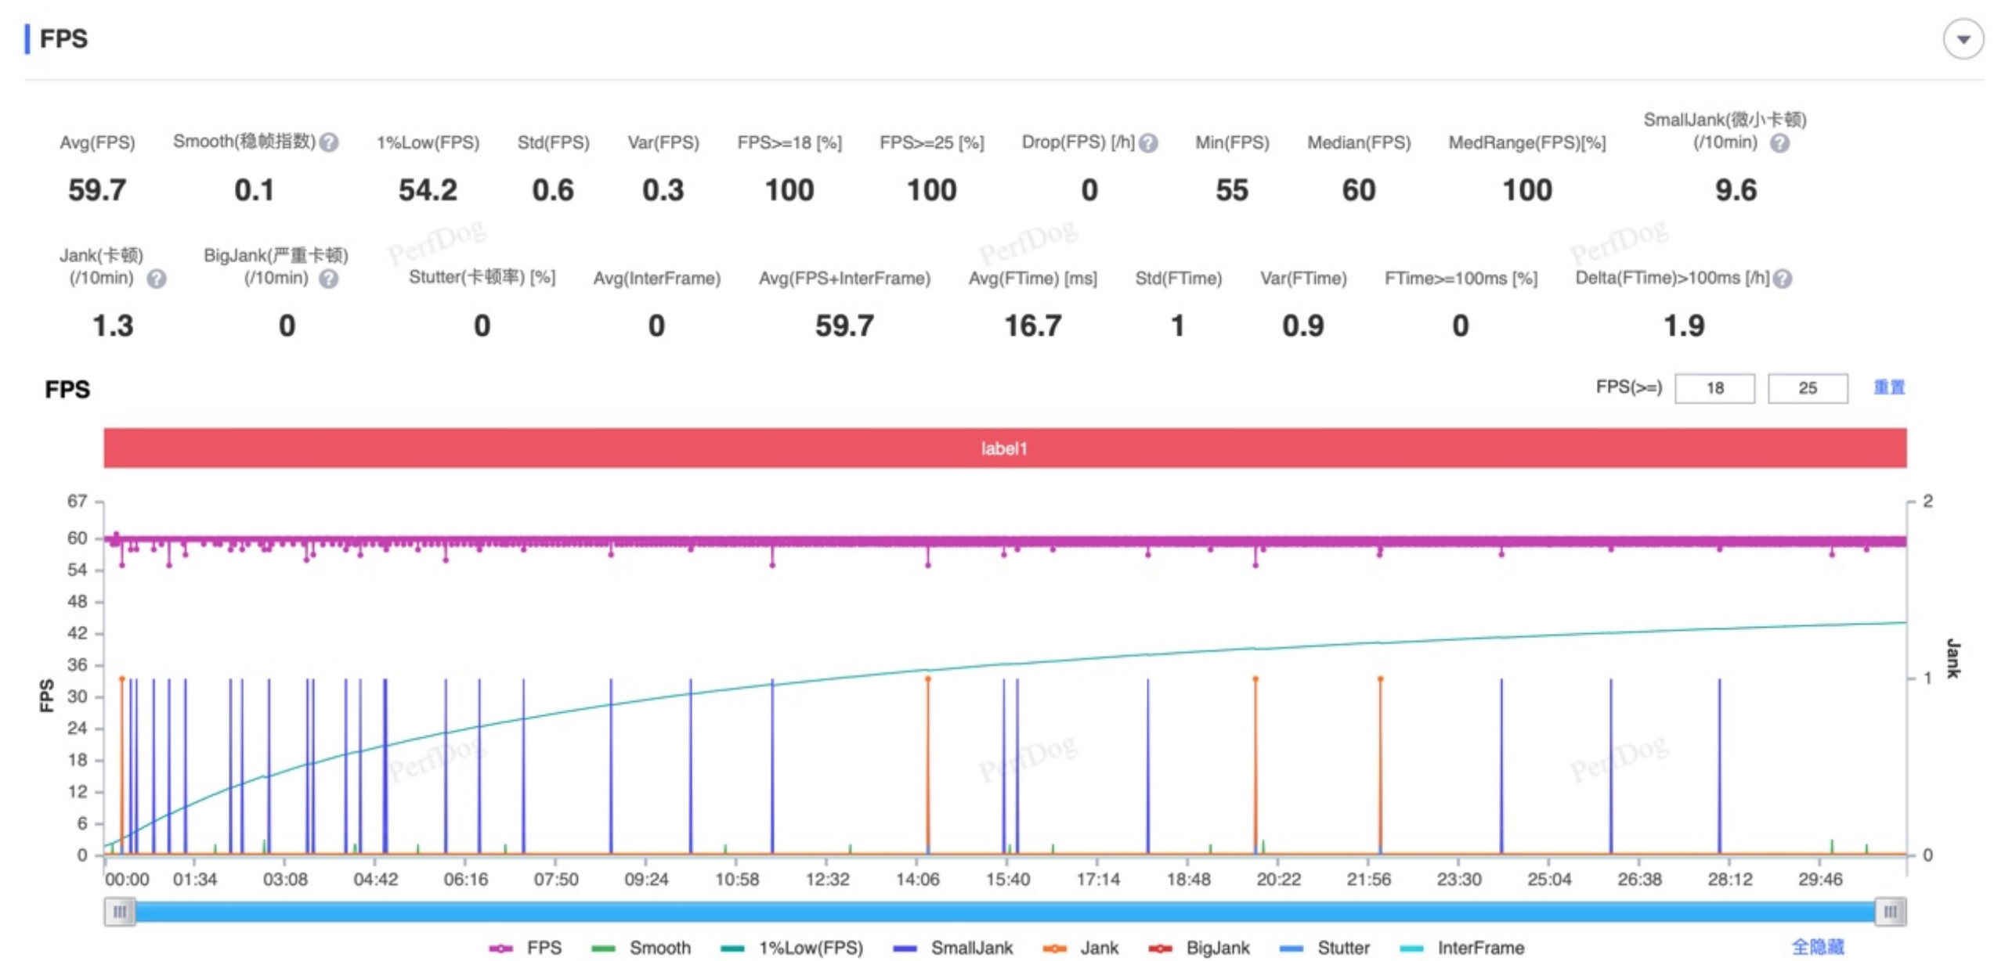Click the 全隐藏 hide-all link
Image resolution: width=2005 pixels, height=961 pixels.
(x=1817, y=947)
